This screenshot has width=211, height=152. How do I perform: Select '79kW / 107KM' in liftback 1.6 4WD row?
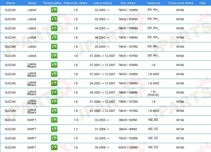point(128,111)
